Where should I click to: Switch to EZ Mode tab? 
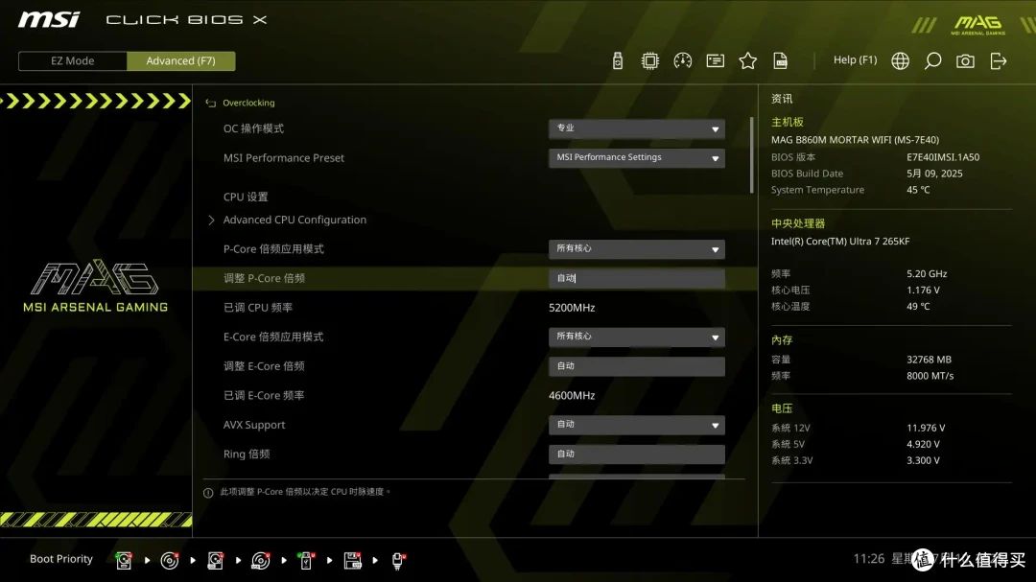click(73, 60)
